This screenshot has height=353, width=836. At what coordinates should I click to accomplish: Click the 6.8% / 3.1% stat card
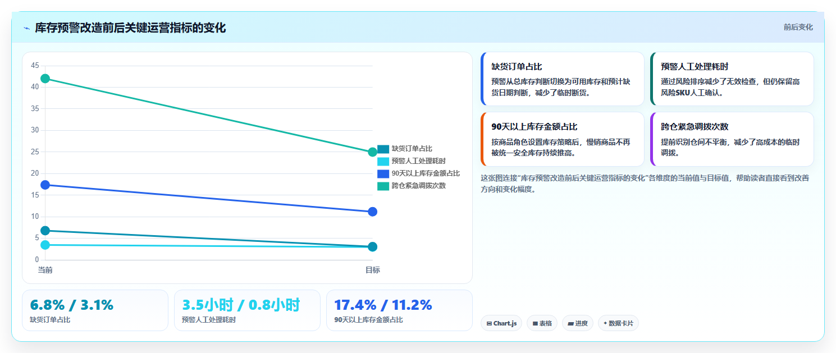click(95, 310)
